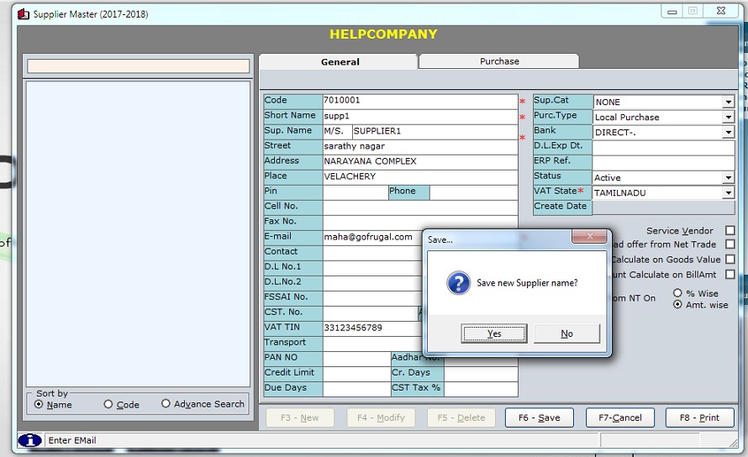
Task: Click the HELPCOMPANY heading text
Action: [x=383, y=34]
